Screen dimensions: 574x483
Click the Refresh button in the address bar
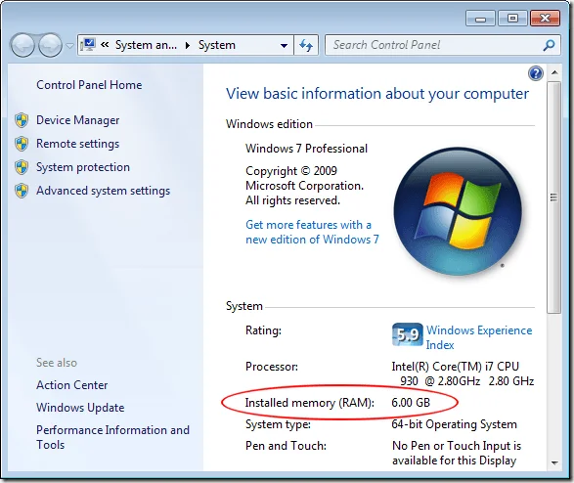point(306,45)
